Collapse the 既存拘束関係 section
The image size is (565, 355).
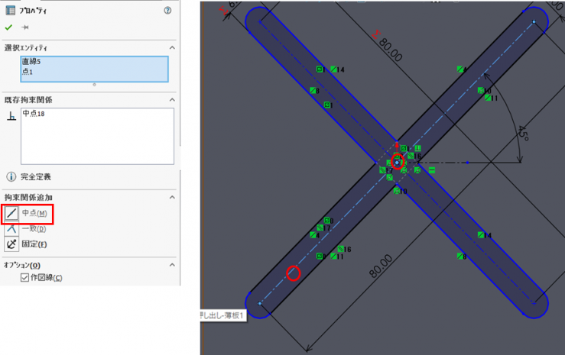pos(172,100)
